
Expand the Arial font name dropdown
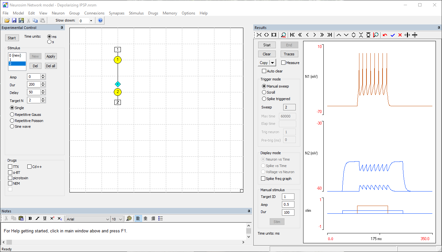(107, 219)
